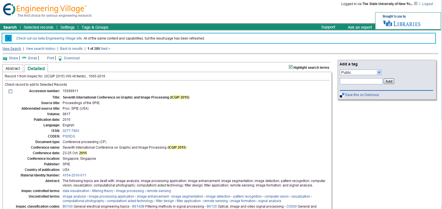Click the Engineering Village logo icon
The height and width of the screenshot is (209, 442).
(x=9, y=9)
